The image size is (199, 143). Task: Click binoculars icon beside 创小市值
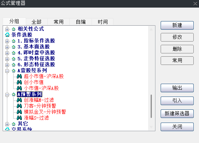pos(20,82)
